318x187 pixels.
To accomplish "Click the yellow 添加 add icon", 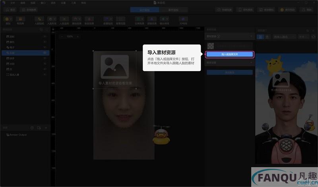I will coord(7,19).
